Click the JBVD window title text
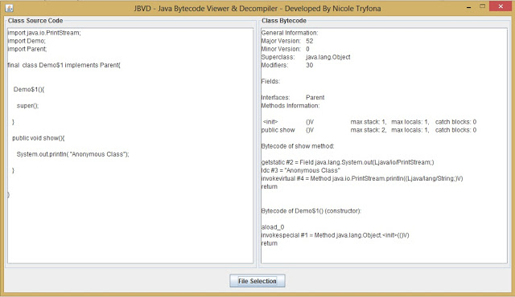This screenshot has width=515, height=297. click(257, 8)
